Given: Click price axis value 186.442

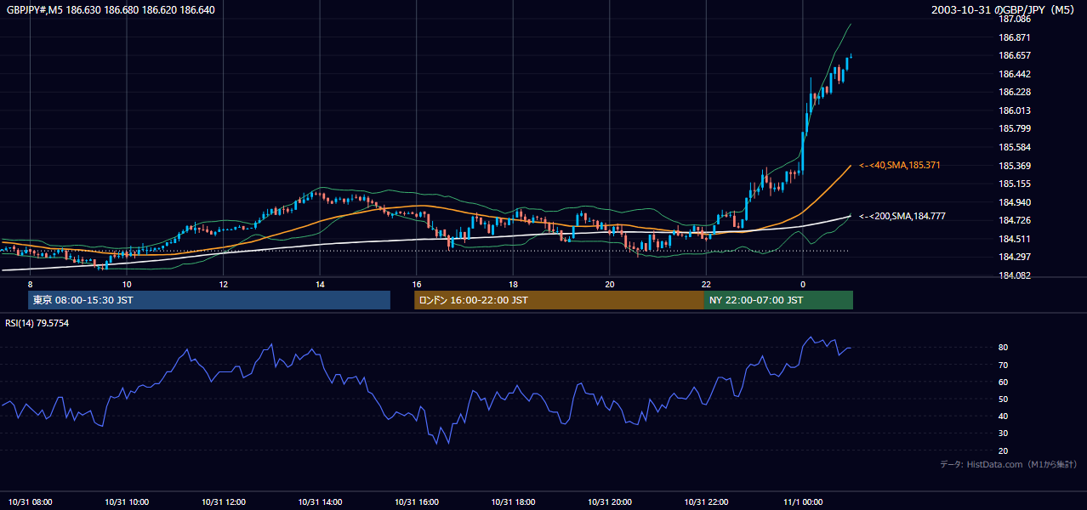Looking at the screenshot, I should [1015, 74].
